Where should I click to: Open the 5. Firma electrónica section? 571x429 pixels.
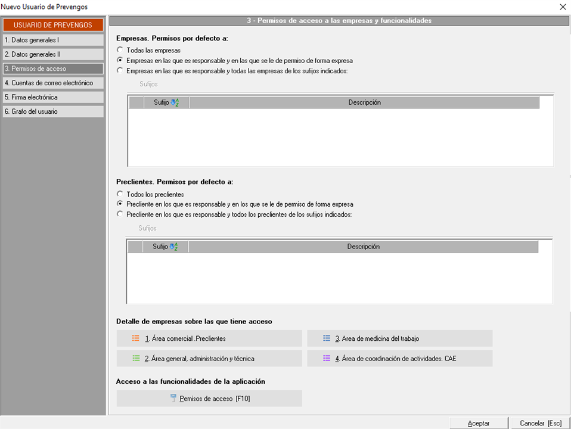coord(53,97)
